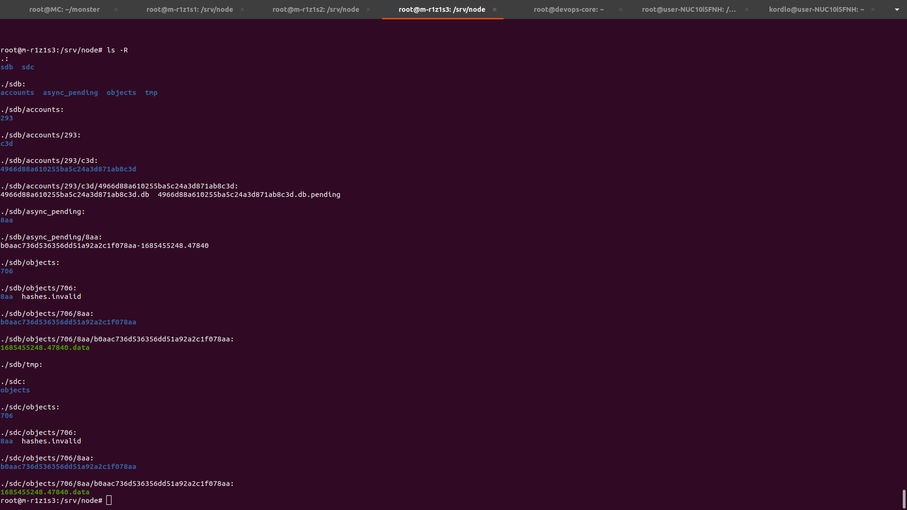Viewport: 907px width, 510px height.
Task: Close the root@user-NUC10i5FNH tab
Action: (747, 9)
